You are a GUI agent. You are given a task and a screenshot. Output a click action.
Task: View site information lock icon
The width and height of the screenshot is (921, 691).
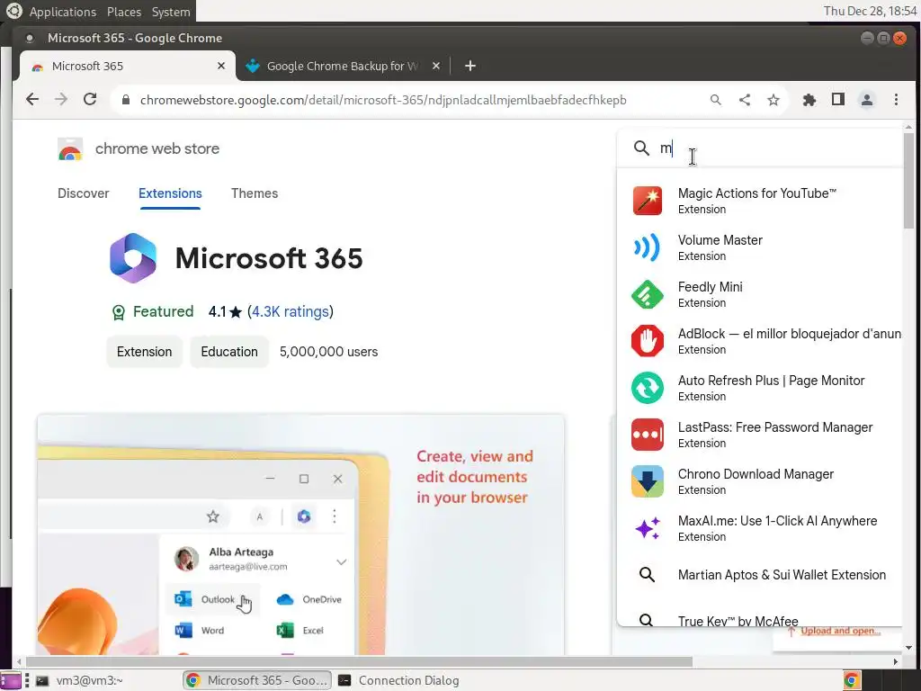coord(125,100)
